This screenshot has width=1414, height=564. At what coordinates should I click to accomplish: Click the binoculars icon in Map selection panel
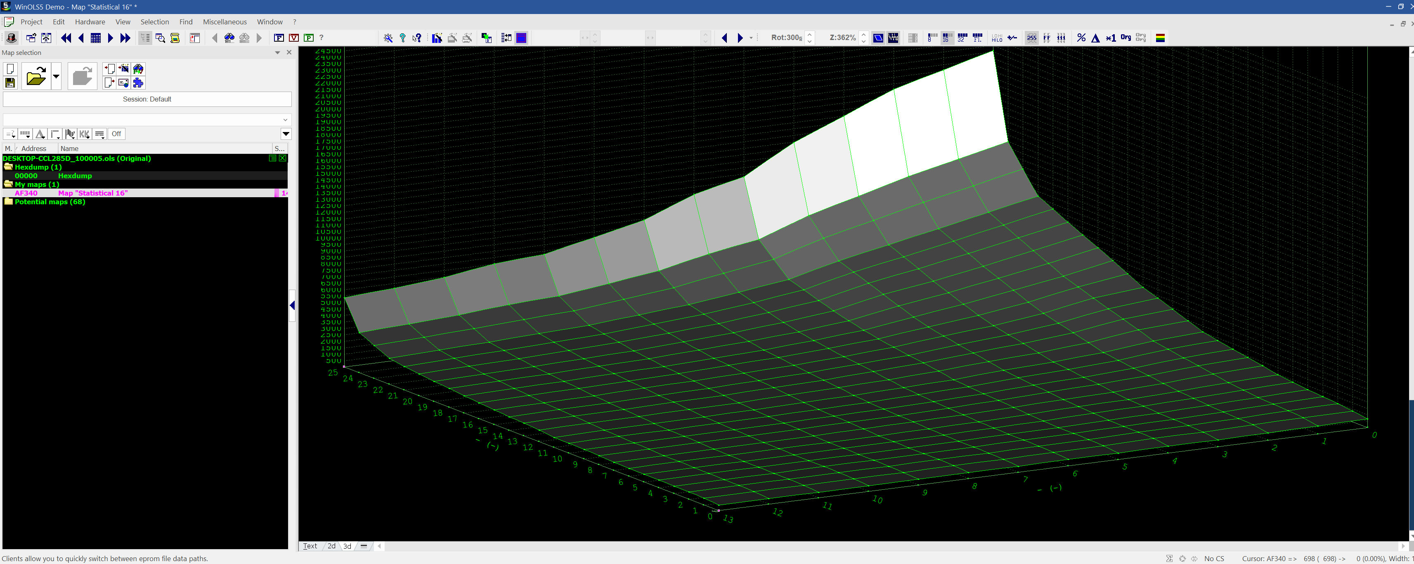click(x=138, y=68)
